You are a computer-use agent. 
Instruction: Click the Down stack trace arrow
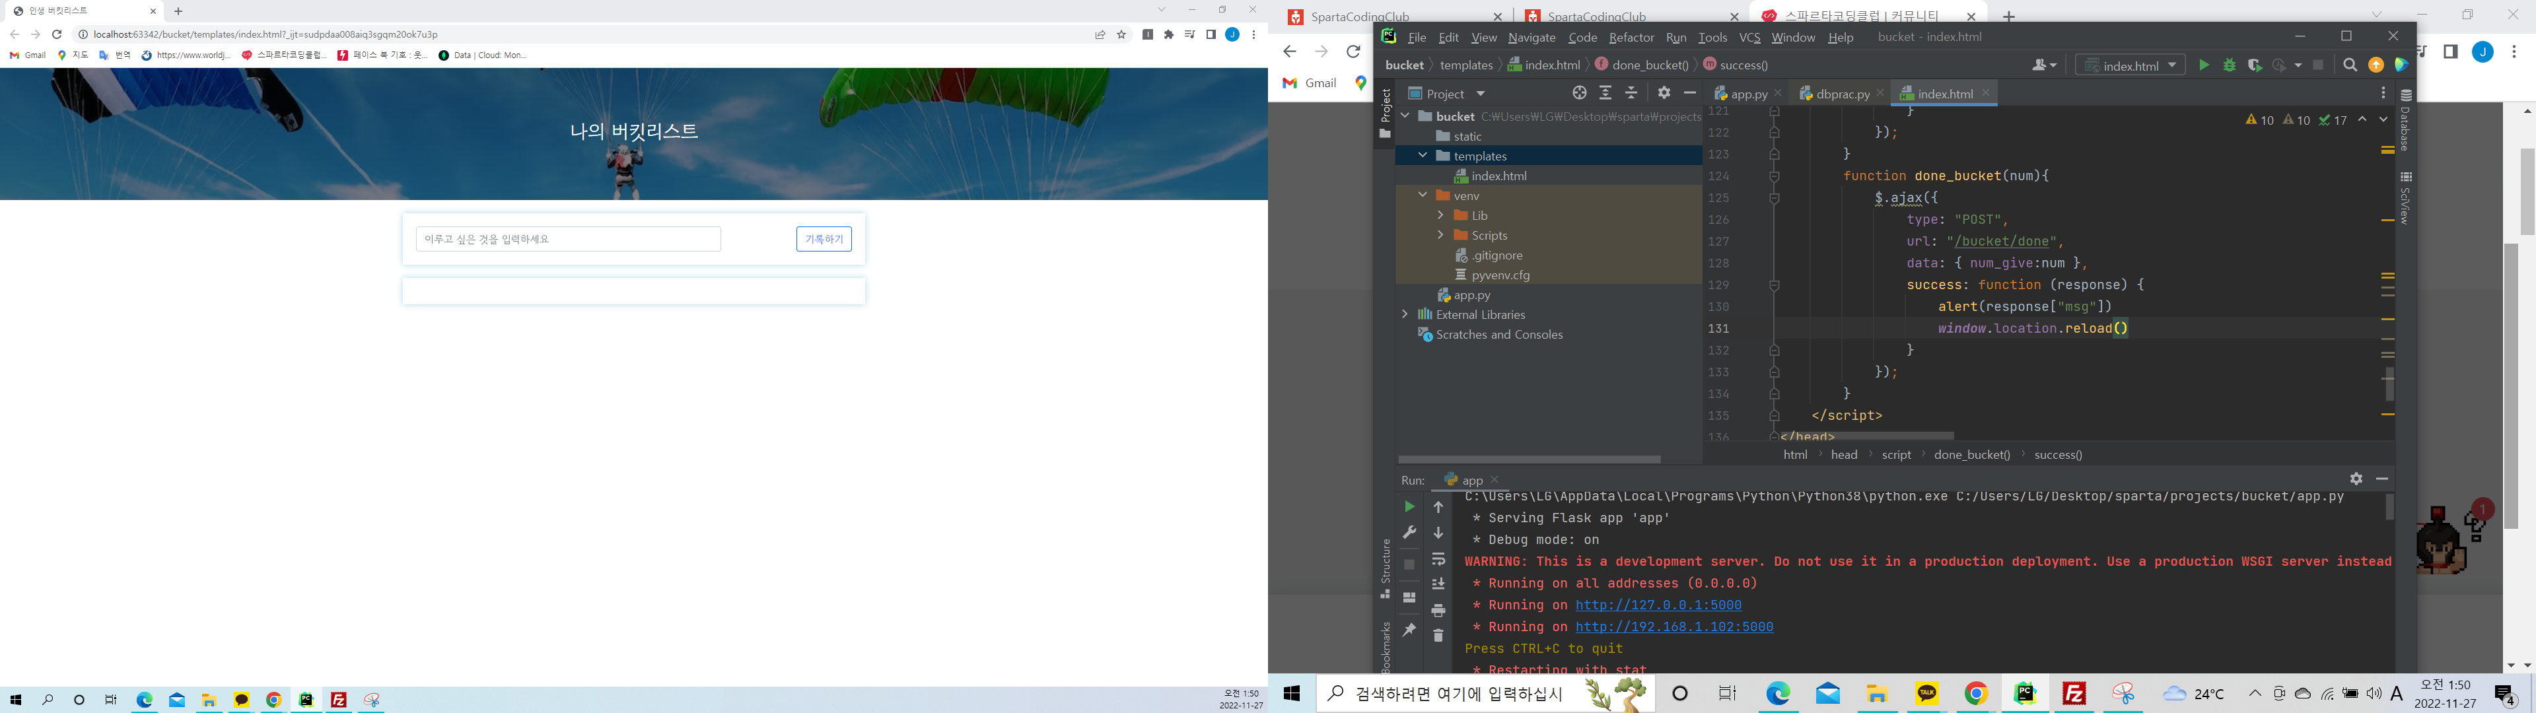1438,533
